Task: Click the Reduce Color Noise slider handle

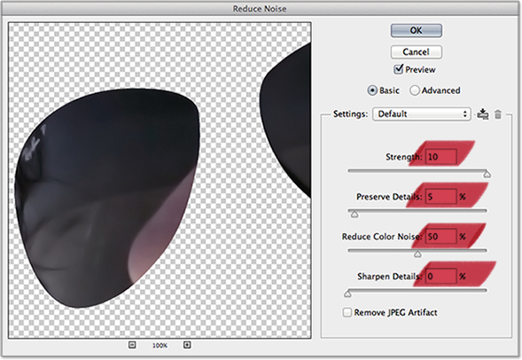Action: 417,254
